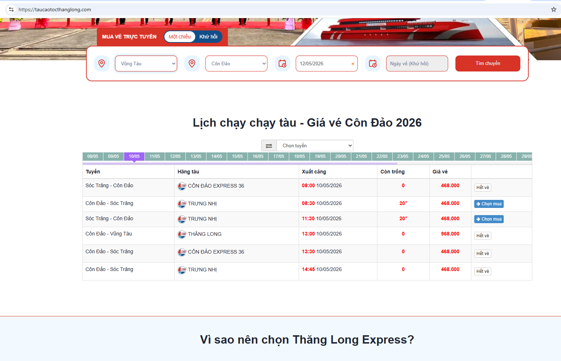The height and width of the screenshot is (361, 561).
Task: View site information icon in address bar
Action: pyautogui.click(x=11, y=9)
